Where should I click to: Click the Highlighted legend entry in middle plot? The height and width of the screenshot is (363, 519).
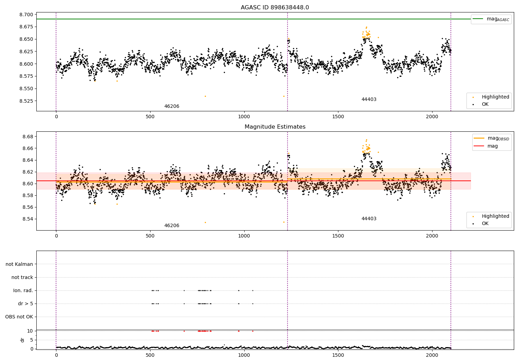(490, 216)
